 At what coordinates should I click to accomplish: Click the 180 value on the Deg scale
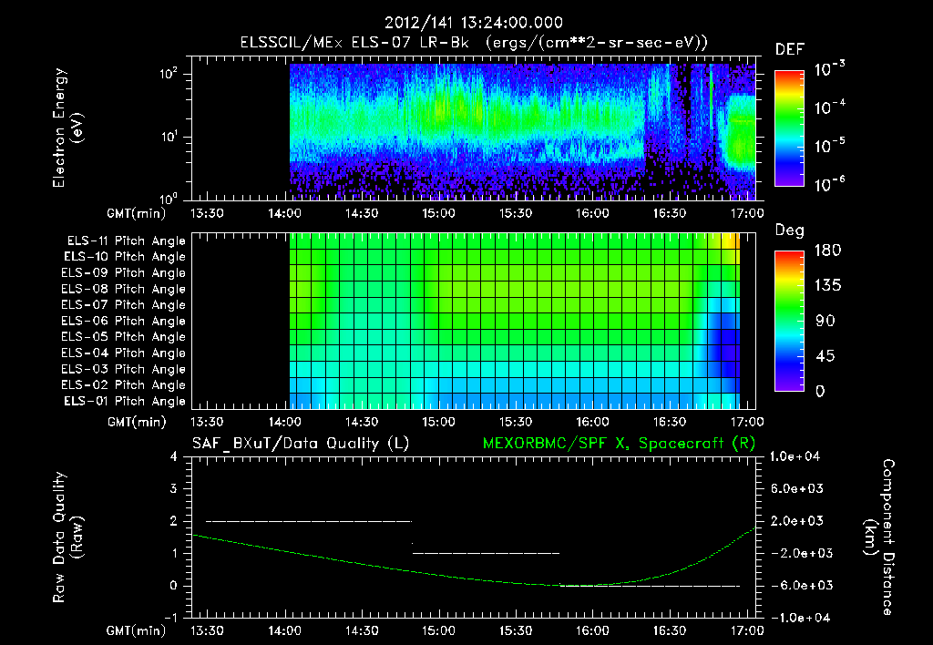(827, 251)
